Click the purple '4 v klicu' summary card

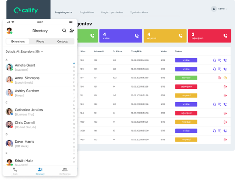[x=121, y=36]
